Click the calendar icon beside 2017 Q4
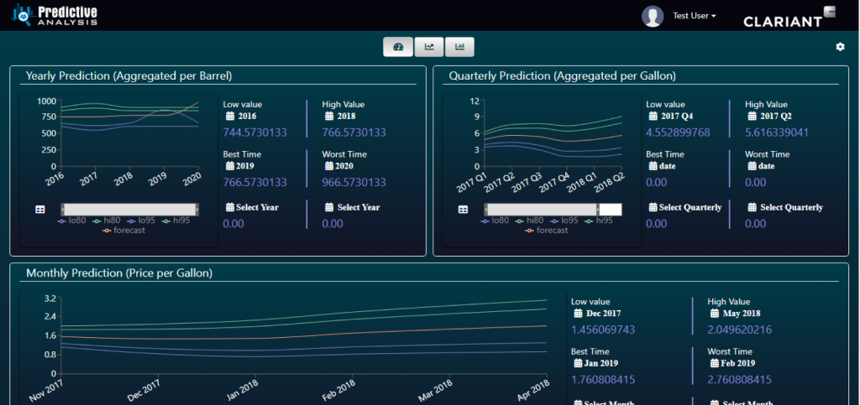860x405 pixels. click(653, 116)
